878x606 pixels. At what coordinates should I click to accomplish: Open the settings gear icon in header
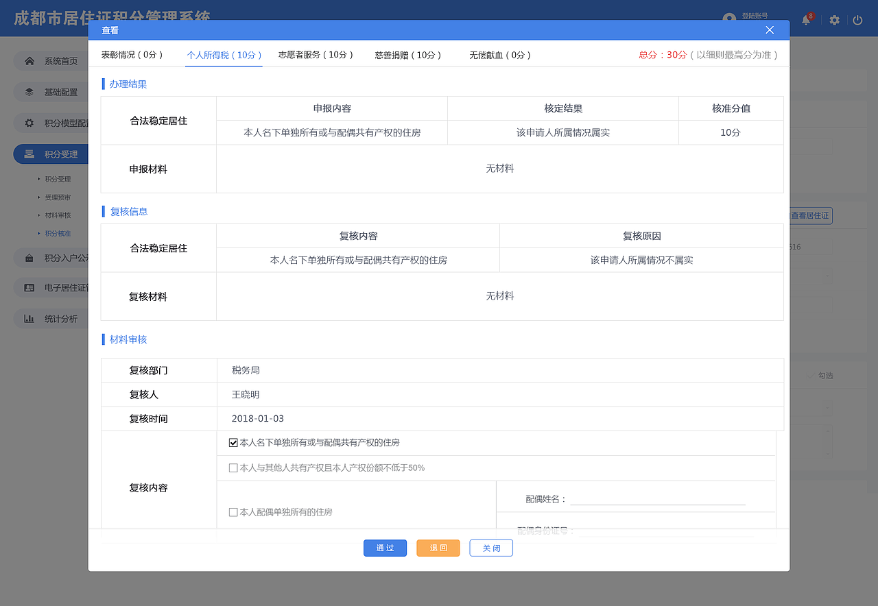834,21
